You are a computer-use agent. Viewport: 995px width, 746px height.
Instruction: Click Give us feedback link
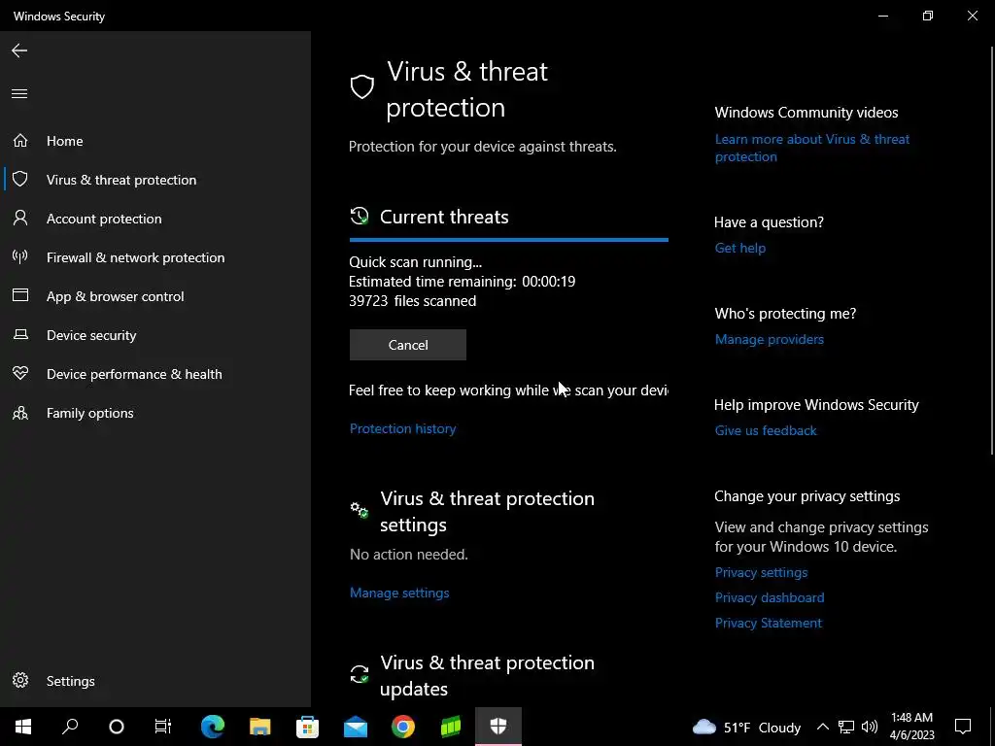tap(766, 430)
